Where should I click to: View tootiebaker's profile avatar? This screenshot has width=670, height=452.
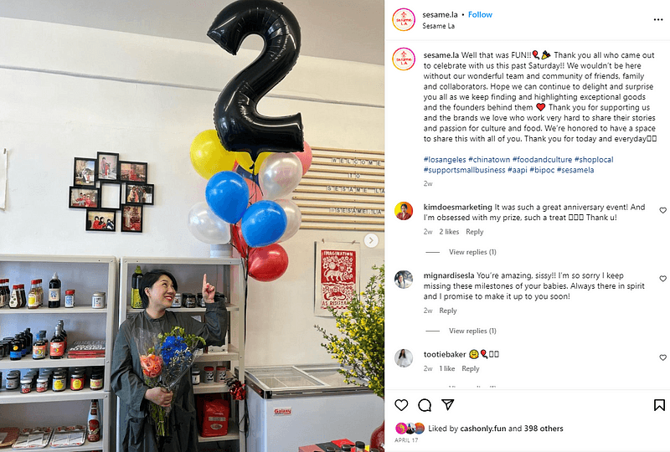click(404, 358)
